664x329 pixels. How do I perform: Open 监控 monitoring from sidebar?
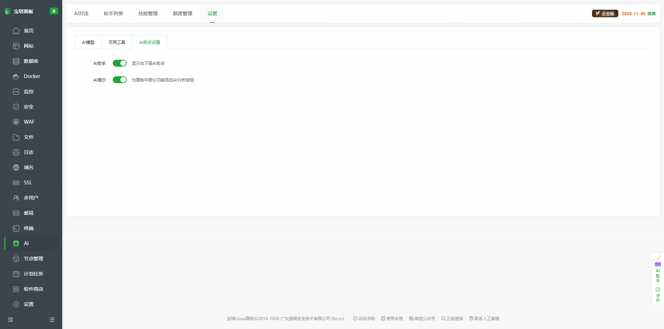point(28,91)
